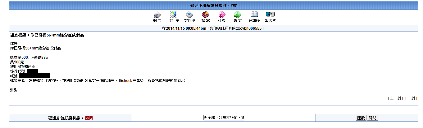Screen dimensions: 423x128
Task: Click the auto-reply text field 對不起，我現在很忙
Action: (x=224, y=118)
